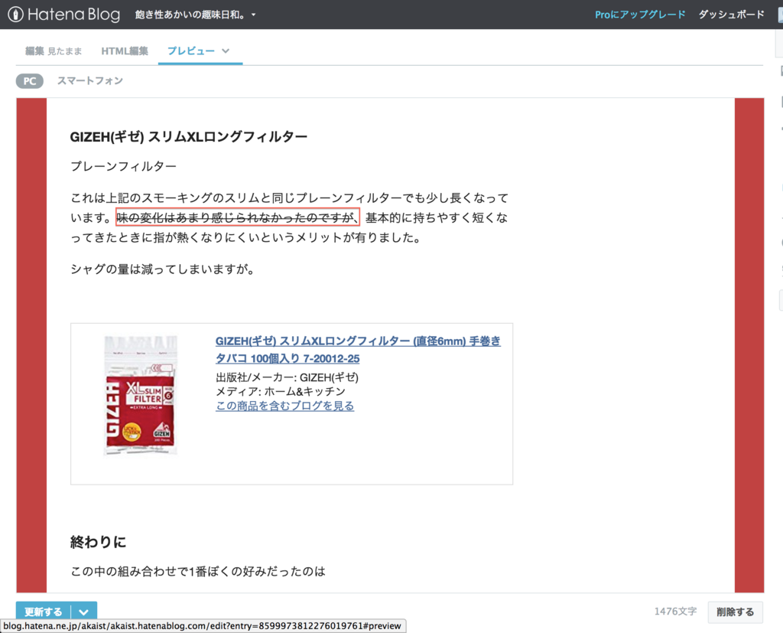Image resolution: width=783 pixels, height=633 pixels.
Task: Expand the プレビュー tab chevron
Action: (x=226, y=51)
